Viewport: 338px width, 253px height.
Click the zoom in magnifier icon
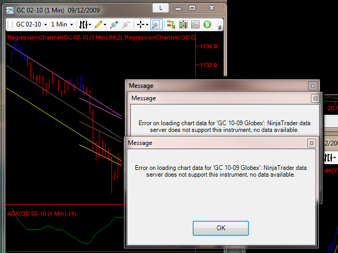pyautogui.click(x=114, y=24)
